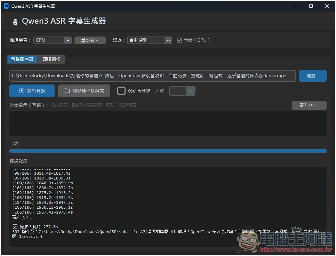Click the 完成 progress bar
Screen dimensions: 336x256
pos(168,151)
